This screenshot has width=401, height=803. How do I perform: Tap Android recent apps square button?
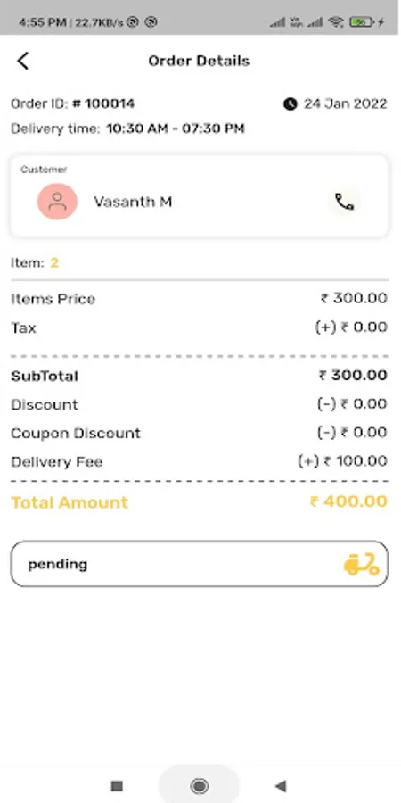pyautogui.click(x=117, y=785)
